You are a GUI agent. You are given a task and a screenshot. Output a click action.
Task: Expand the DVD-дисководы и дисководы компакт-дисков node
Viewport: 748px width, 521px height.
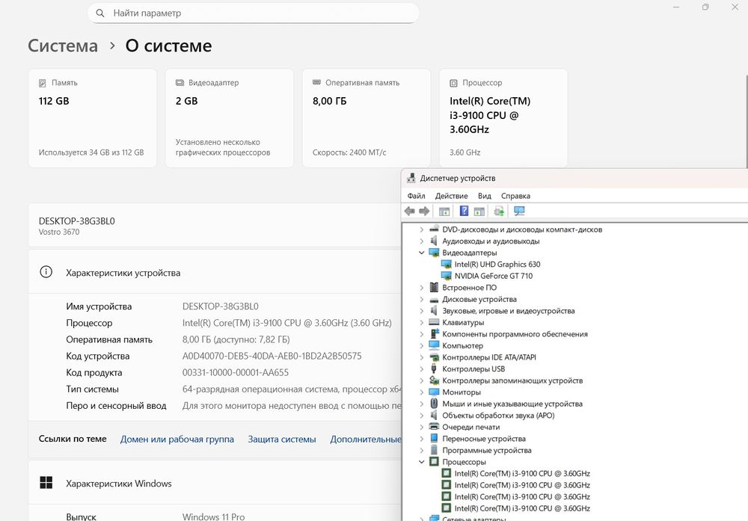422,229
